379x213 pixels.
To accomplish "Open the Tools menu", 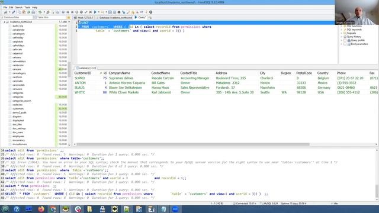I will (27, 8).
